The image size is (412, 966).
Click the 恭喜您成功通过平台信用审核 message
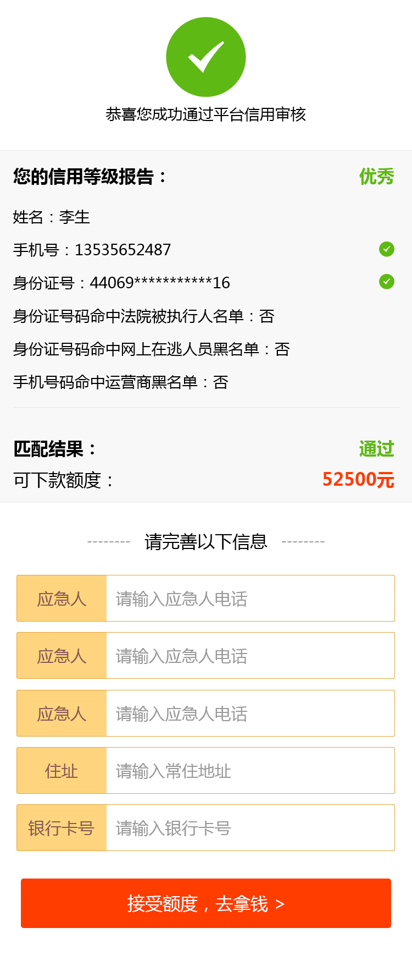206,114
